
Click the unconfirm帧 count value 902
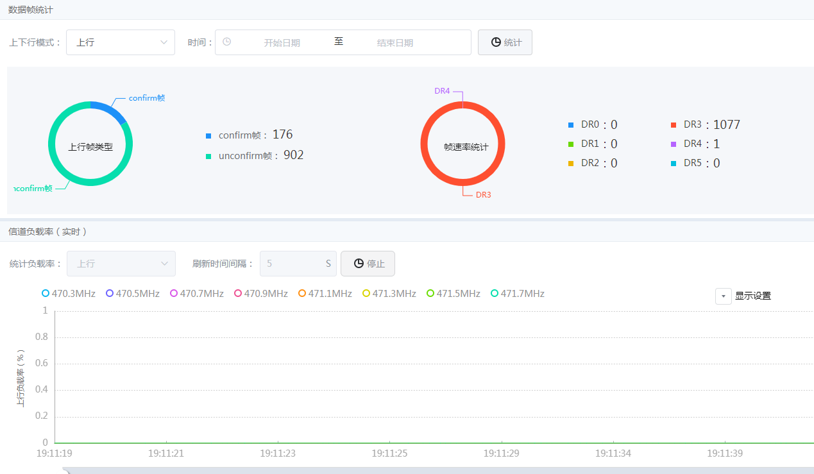point(294,155)
